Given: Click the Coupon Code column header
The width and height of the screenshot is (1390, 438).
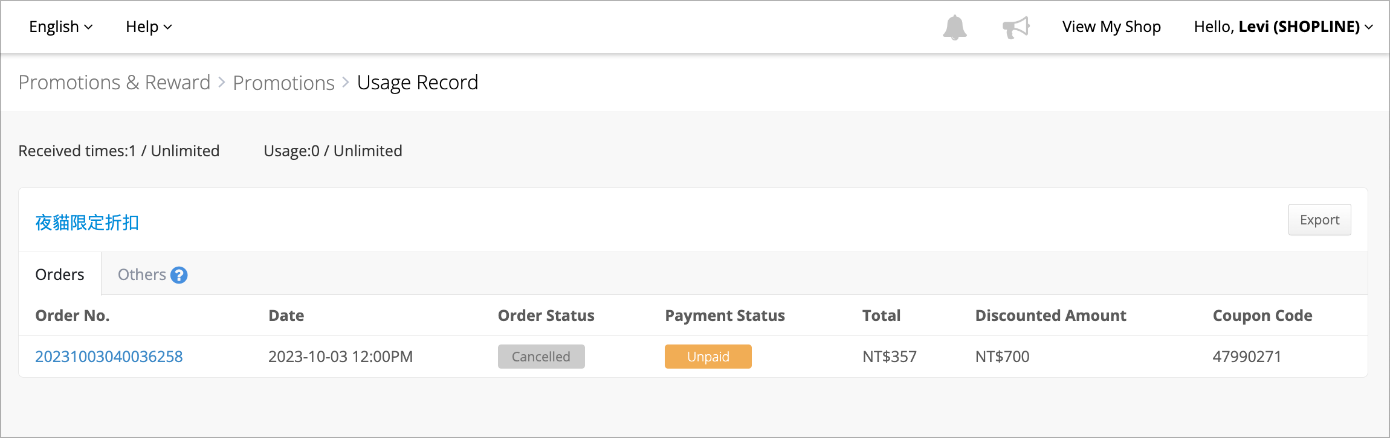Looking at the screenshot, I should point(1262,316).
